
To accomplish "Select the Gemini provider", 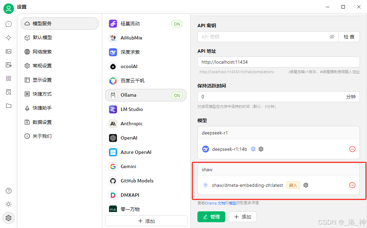I will (146, 166).
